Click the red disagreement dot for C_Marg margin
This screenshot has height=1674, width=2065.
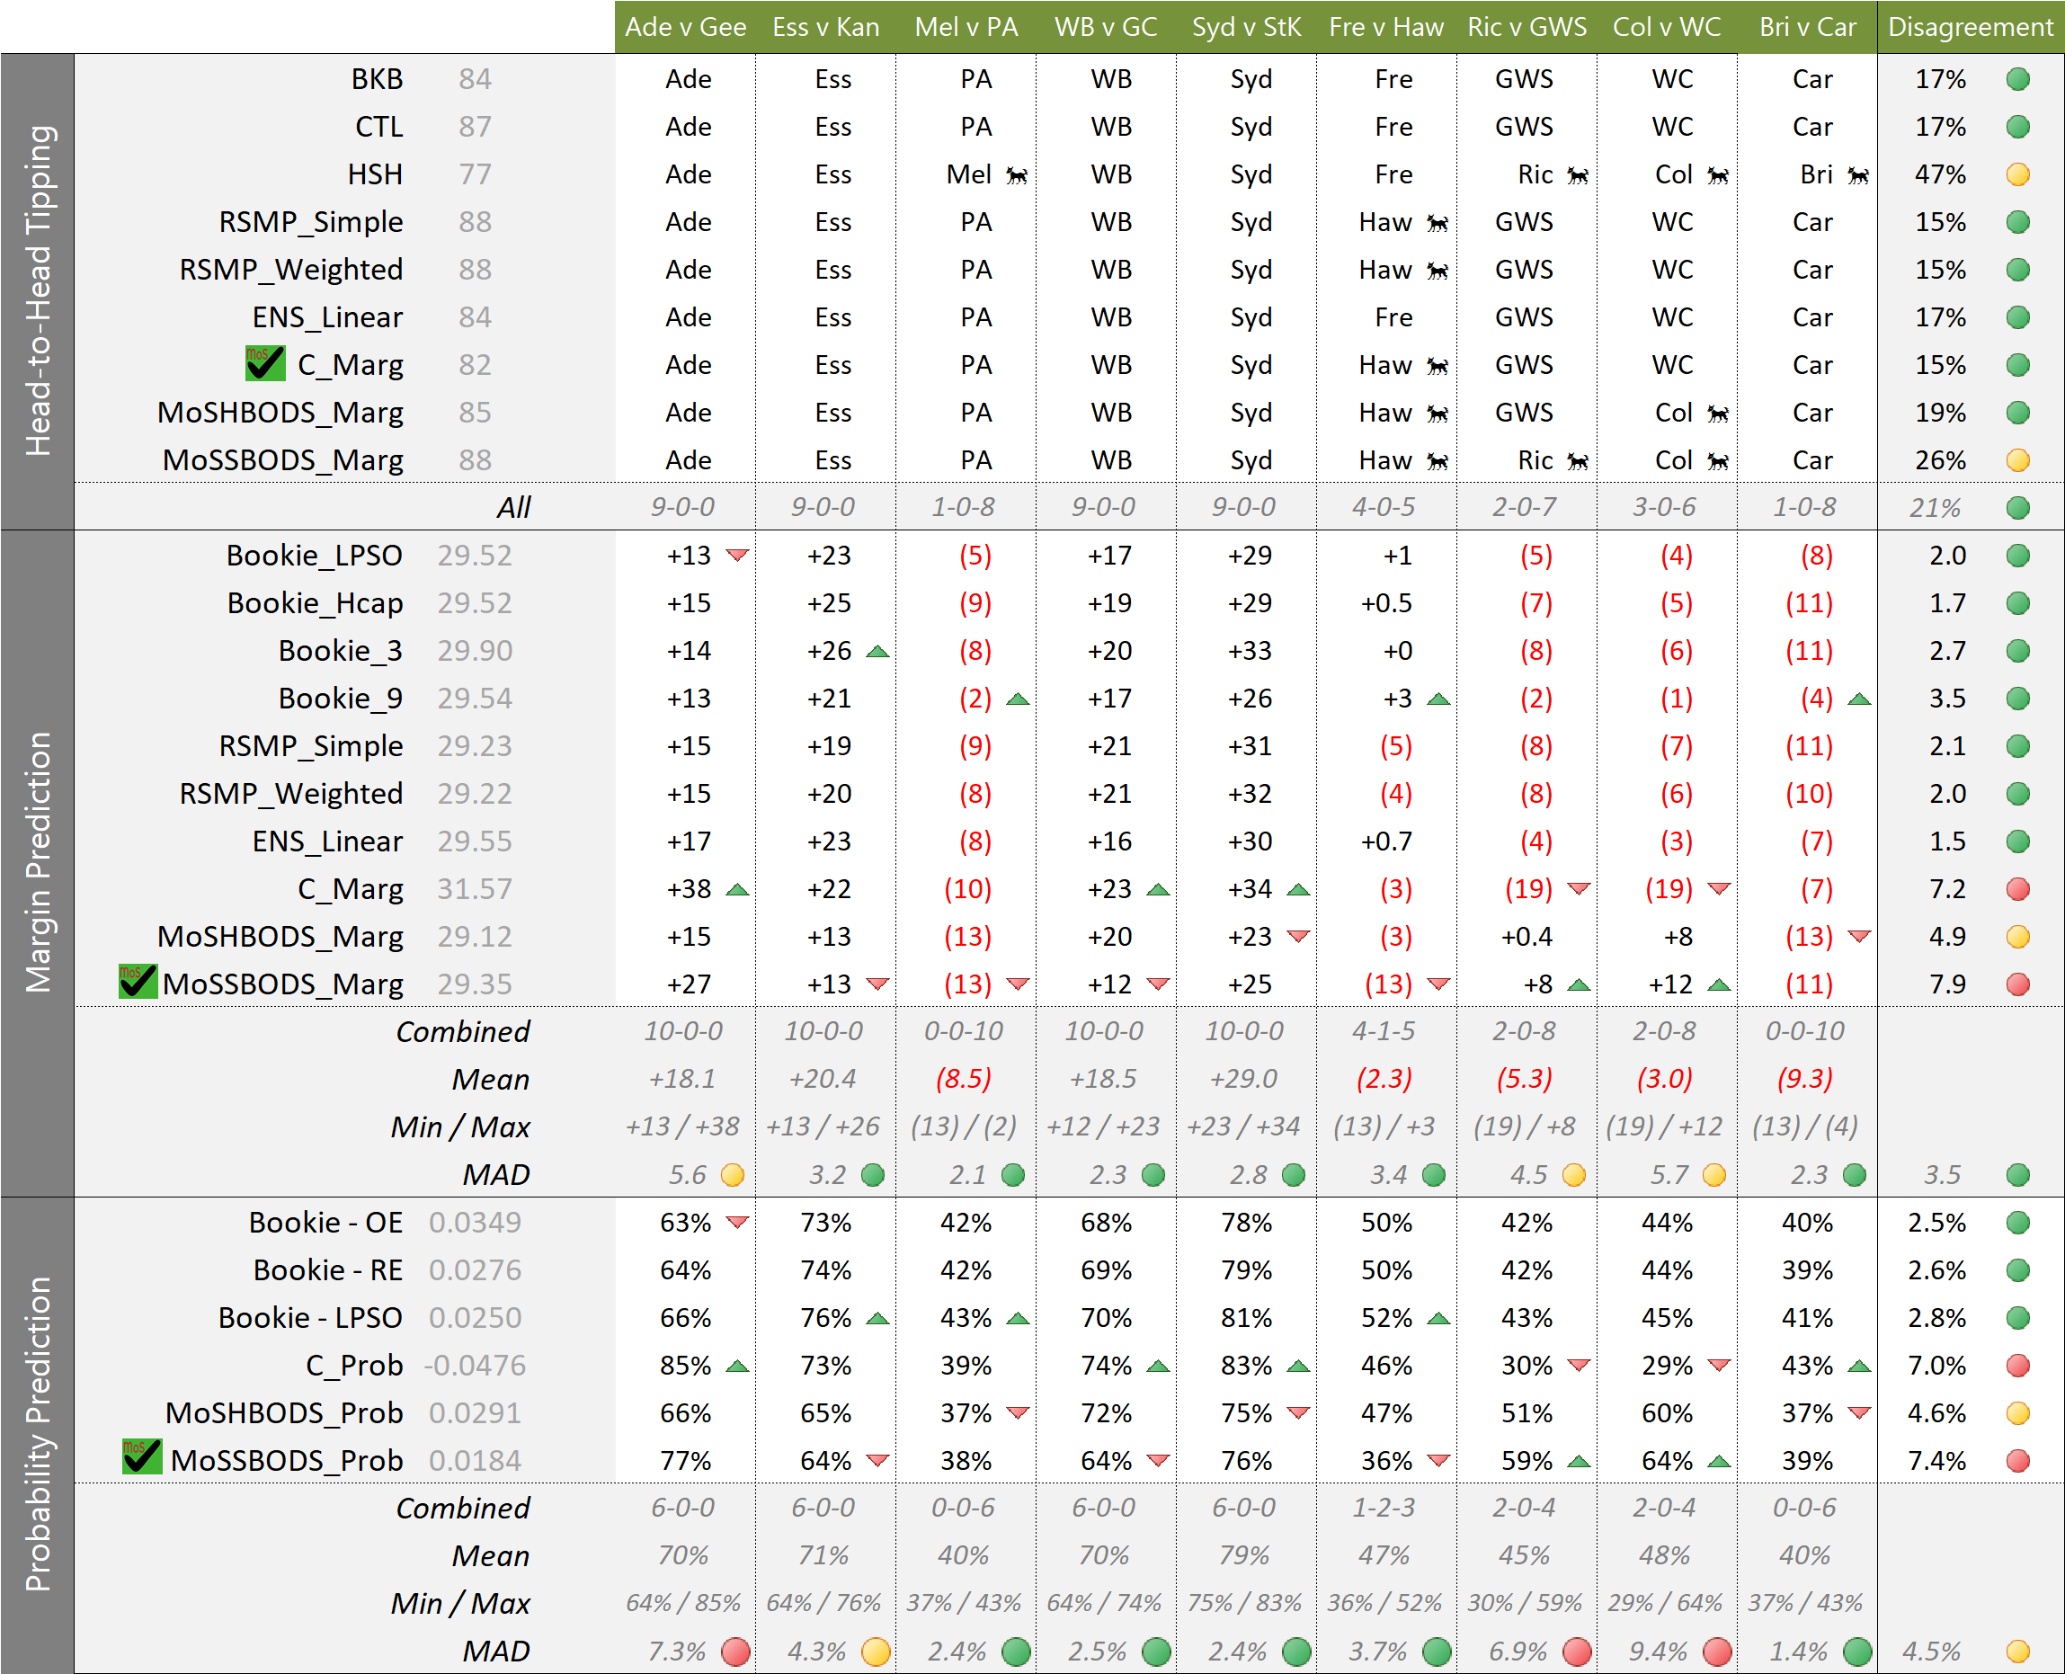(x=2017, y=889)
